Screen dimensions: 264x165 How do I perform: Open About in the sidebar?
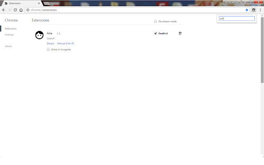pos(8,46)
